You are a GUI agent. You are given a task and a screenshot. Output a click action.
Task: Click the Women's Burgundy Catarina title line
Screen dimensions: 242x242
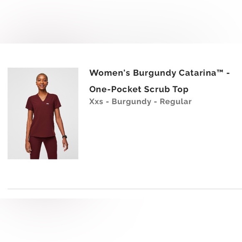tap(159, 73)
